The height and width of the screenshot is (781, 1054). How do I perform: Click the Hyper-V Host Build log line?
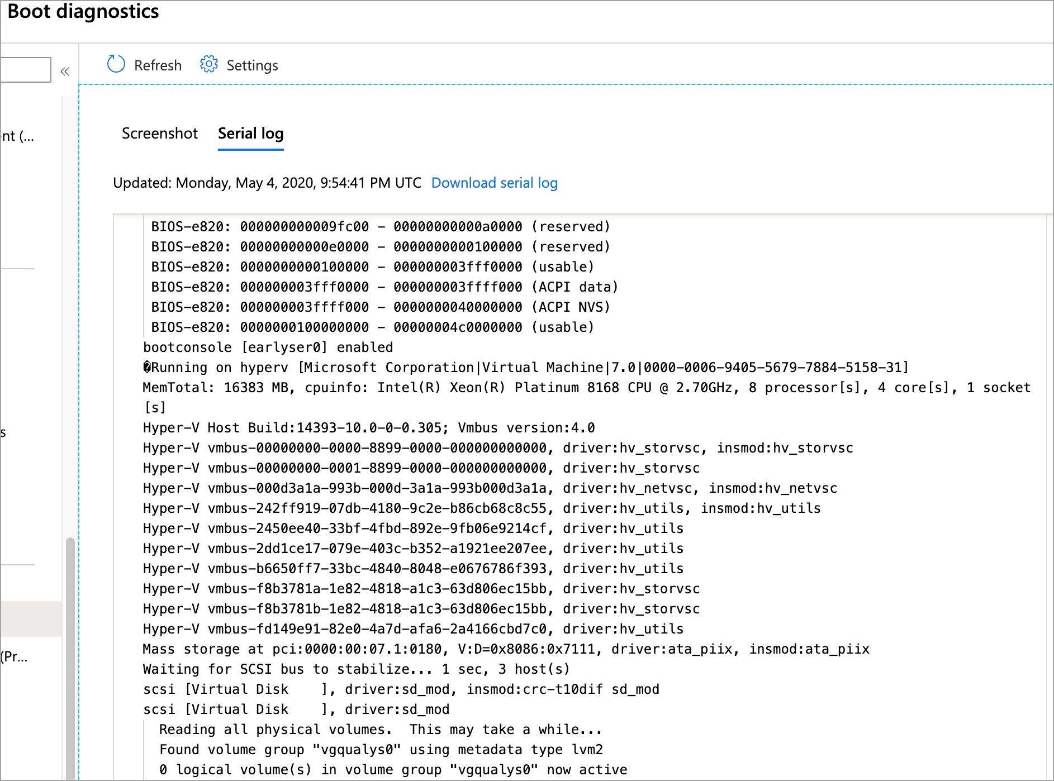pos(368,427)
